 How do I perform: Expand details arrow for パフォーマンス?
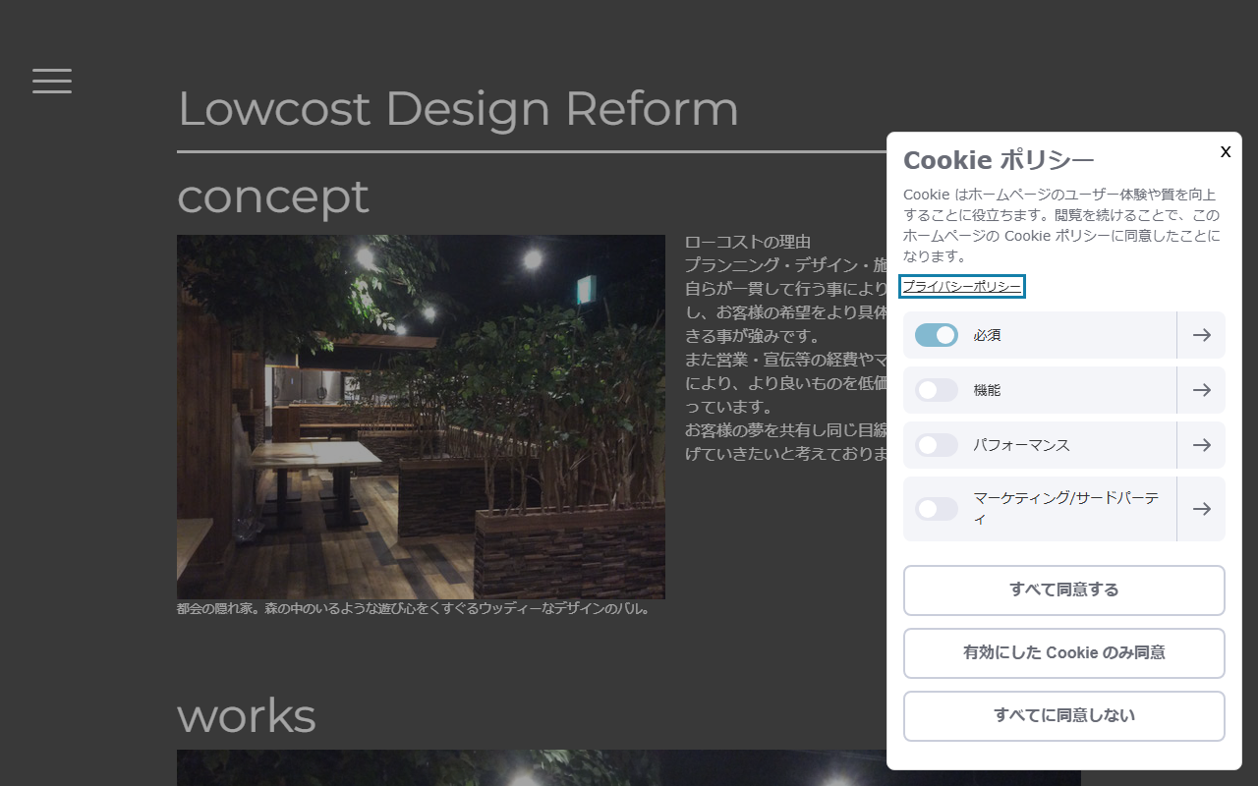click(1201, 445)
